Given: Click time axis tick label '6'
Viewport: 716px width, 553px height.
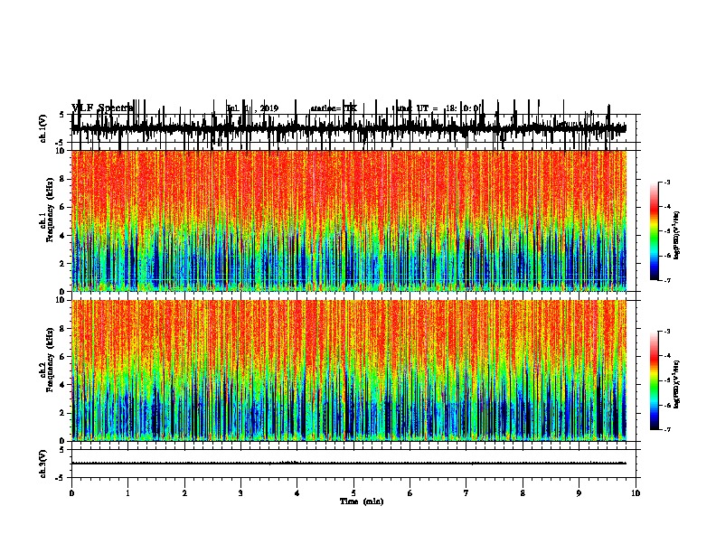Looking at the screenshot, I should (x=410, y=493).
